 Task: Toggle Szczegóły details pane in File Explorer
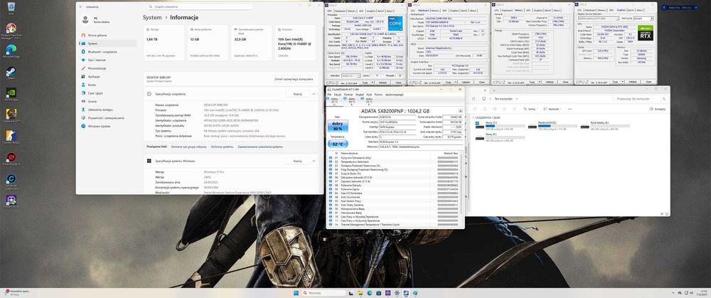(658, 109)
